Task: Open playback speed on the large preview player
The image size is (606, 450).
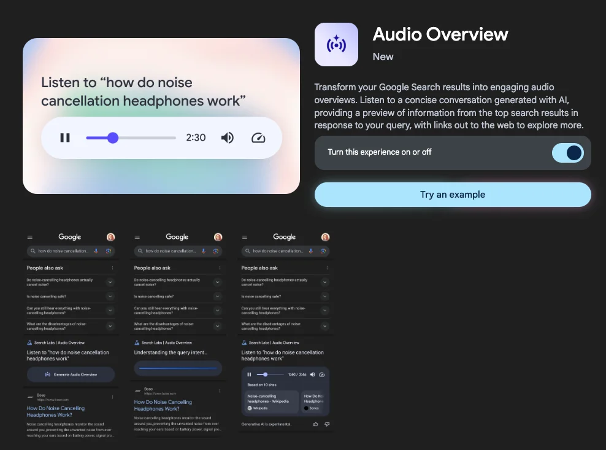Action: coord(258,138)
